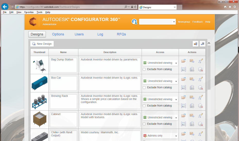This screenshot has width=239, height=141.
Task: Edit parameters (fx) for Brewing Rack
Action: [x=200, y=97]
